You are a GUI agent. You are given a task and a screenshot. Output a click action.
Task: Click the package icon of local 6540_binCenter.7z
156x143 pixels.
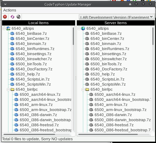12,39
